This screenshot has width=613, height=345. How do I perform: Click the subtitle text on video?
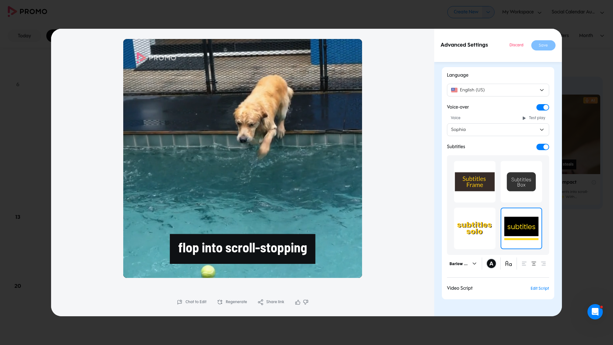click(x=242, y=249)
